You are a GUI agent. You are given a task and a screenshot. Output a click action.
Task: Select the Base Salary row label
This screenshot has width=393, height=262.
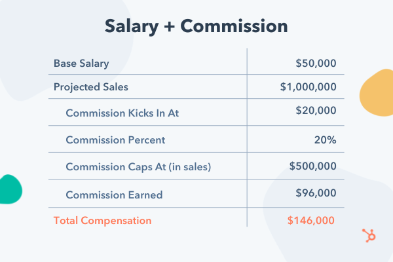pyautogui.click(x=81, y=64)
